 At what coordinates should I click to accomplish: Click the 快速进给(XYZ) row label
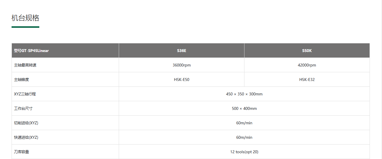tap(26, 137)
